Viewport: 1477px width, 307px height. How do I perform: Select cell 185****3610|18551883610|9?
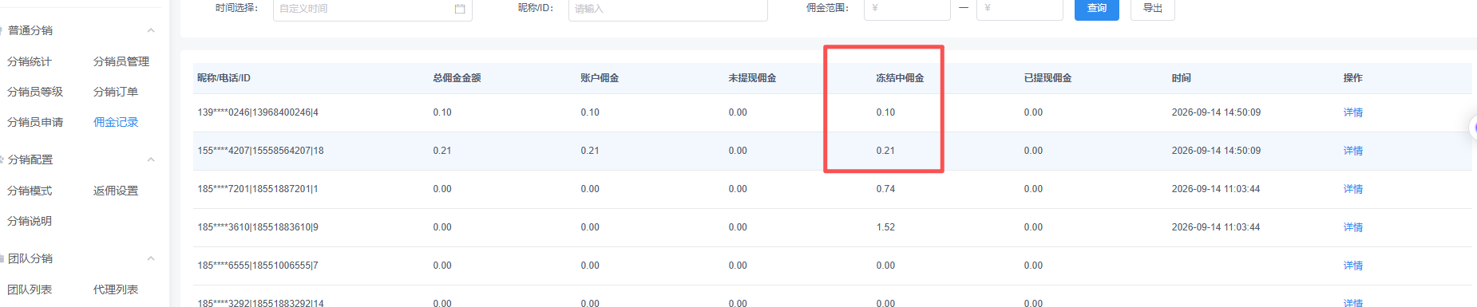tap(258, 227)
